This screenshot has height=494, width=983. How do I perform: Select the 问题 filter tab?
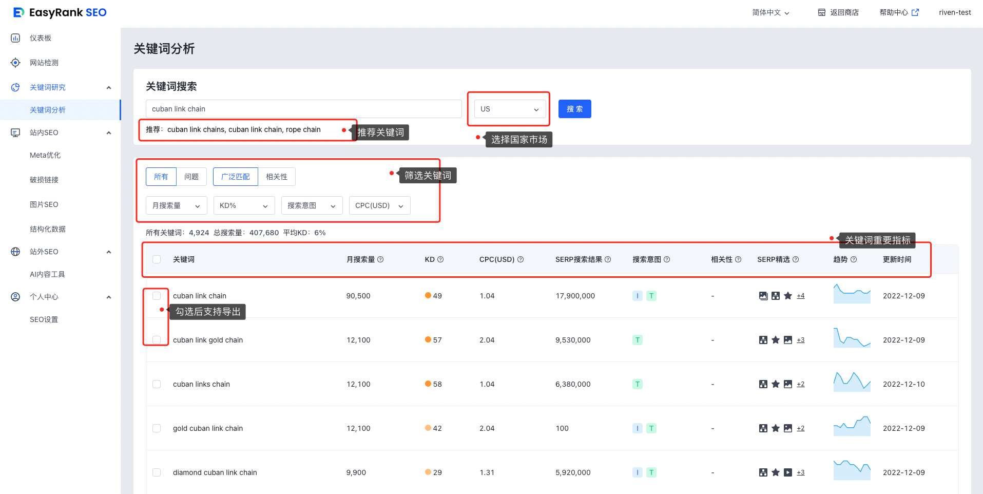point(191,177)
